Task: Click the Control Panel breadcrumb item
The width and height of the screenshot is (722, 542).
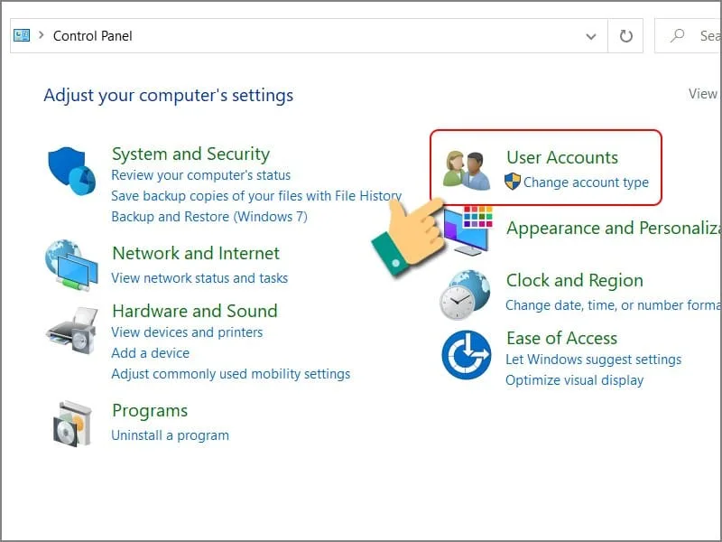Action: [93, 36]
